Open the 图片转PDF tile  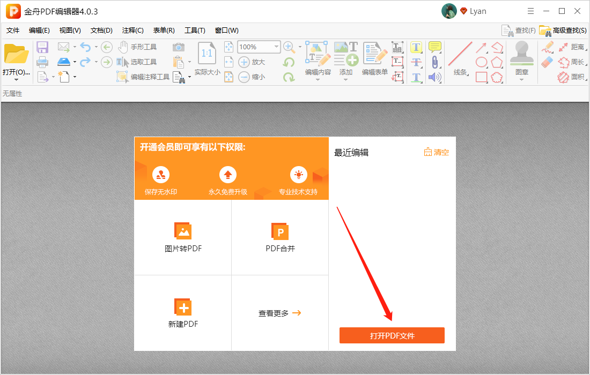[x=183, y=237]
